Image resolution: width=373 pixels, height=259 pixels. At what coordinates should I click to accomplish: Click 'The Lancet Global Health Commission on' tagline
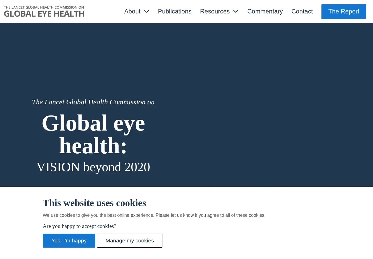pos(93,102)
